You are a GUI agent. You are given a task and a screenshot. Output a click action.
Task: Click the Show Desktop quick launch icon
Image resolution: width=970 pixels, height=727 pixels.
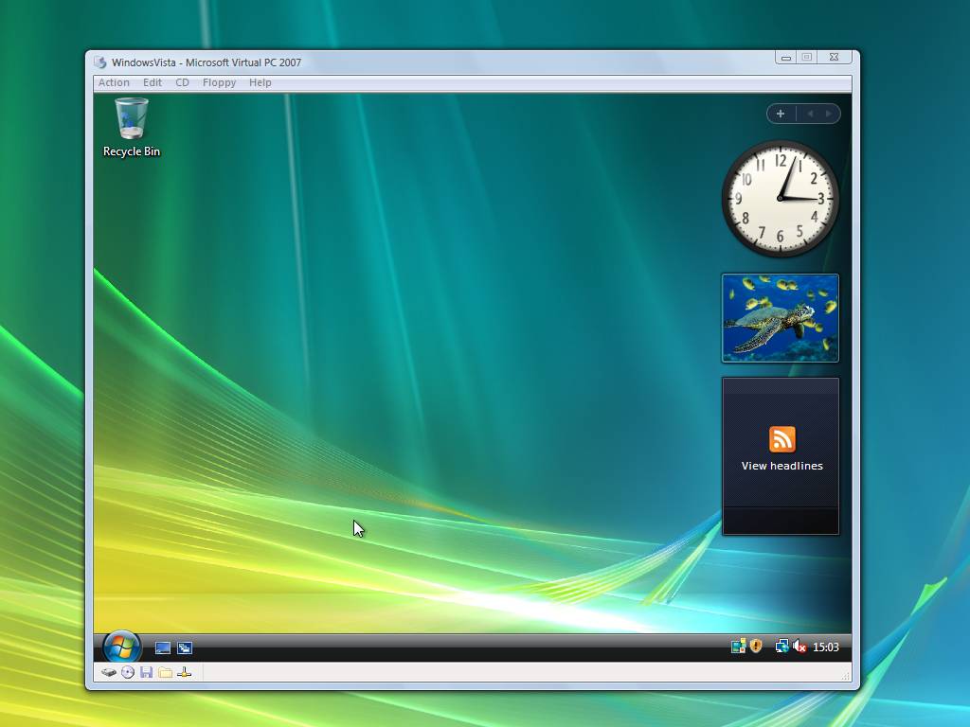(x=163, y=647)
